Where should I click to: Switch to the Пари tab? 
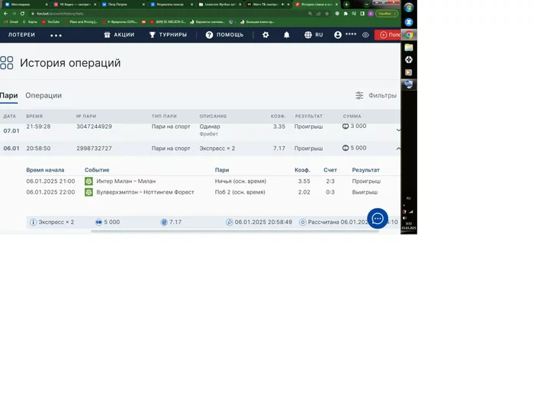(x=9, y=95)
